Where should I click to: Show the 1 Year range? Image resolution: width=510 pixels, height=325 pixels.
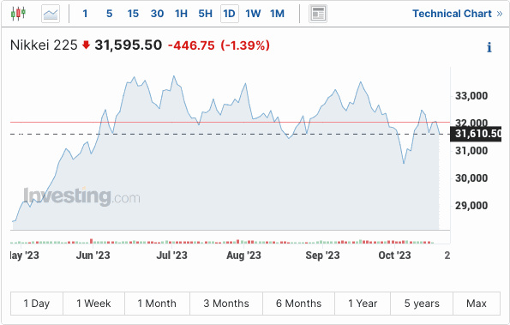point(363,304)
